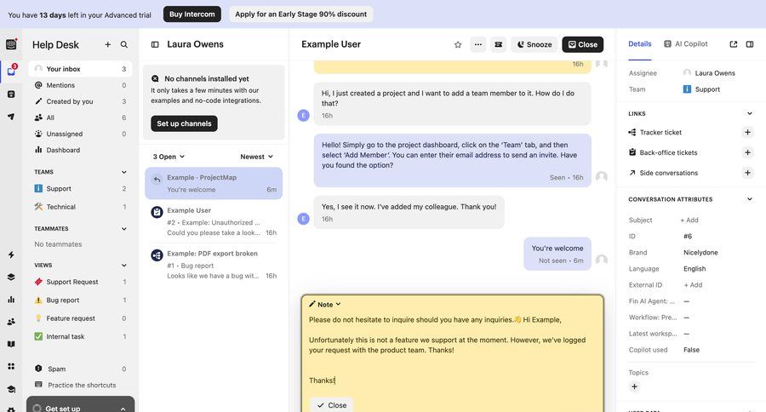Screen dimensions: 766x412
Task: Open the Spam folder
Action: [x=80, y=369]
